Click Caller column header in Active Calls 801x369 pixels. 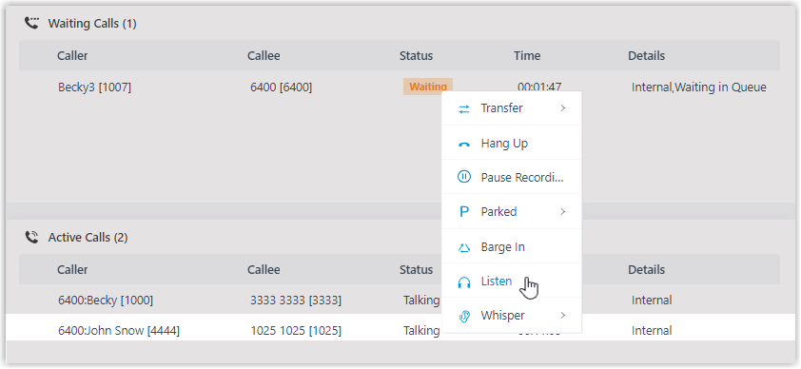pyautogui.click(x=72, y=269)
